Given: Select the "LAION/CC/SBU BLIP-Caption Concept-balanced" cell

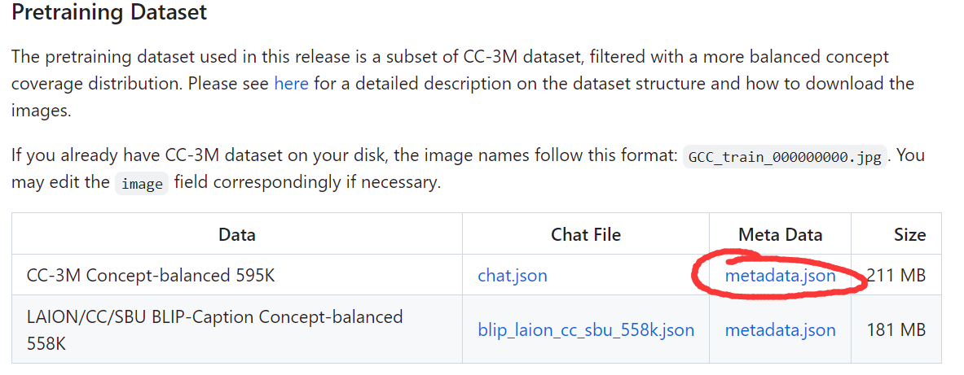Looking at the screenshot, I should (214, 316).
